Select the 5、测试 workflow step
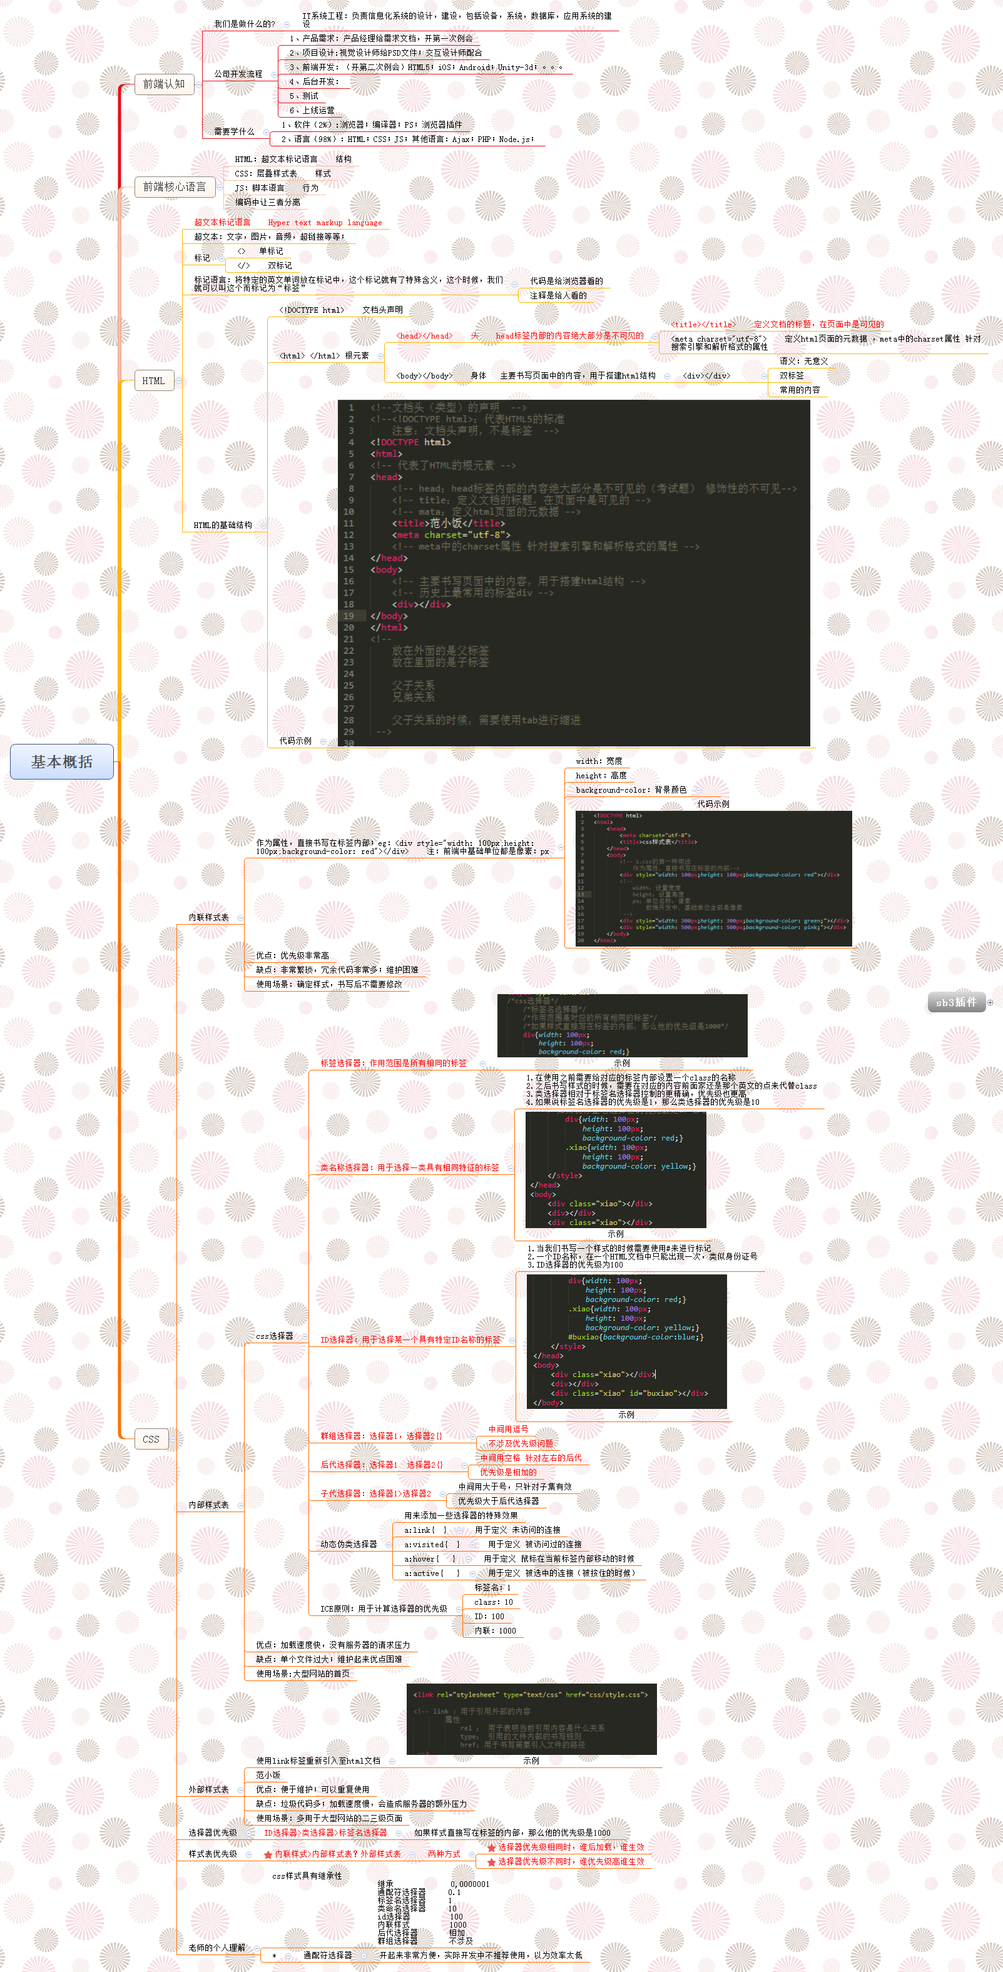 coord(304,96)
